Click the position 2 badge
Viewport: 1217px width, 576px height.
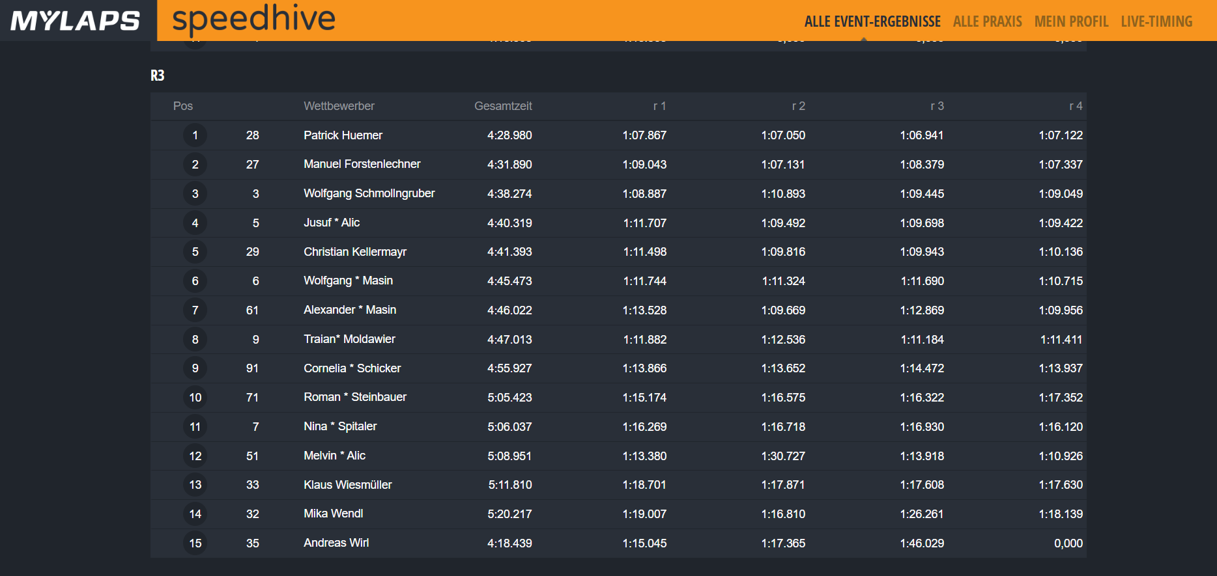click(195, 165)
